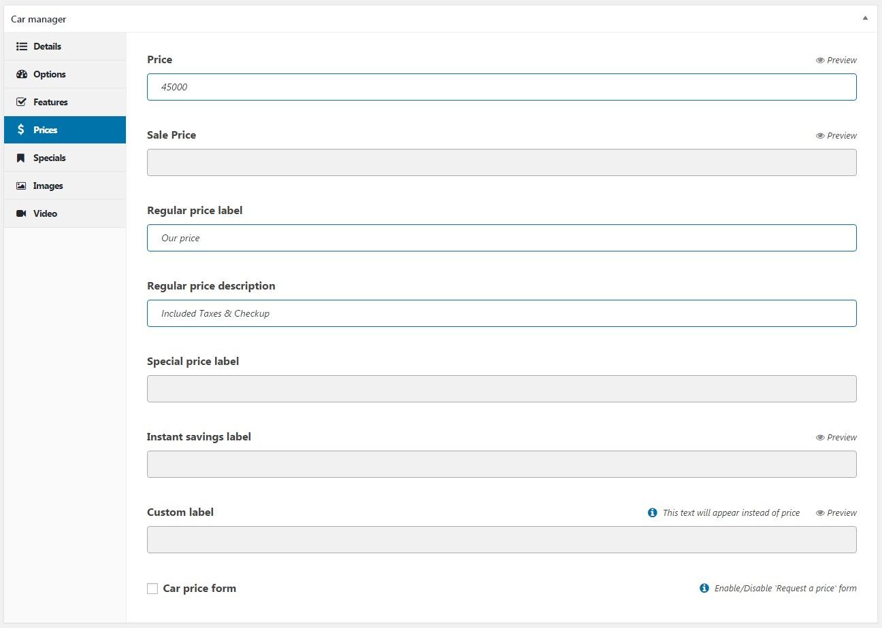Toggle Preview eye for Price field
This screenshot has height=628, width=882.
point(820,60)
